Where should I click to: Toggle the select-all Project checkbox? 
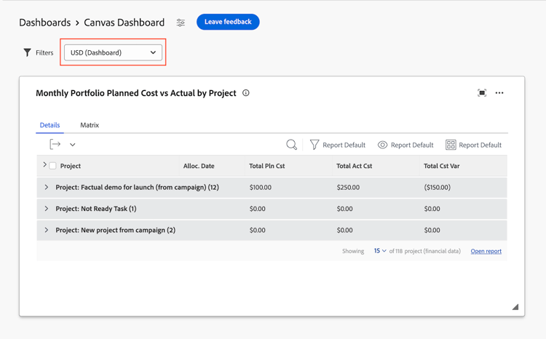tap(52, 166)
